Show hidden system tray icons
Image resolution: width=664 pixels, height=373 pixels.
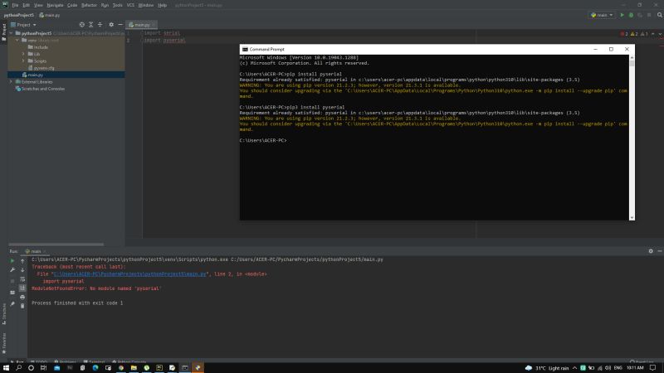[x=574, y=367]
